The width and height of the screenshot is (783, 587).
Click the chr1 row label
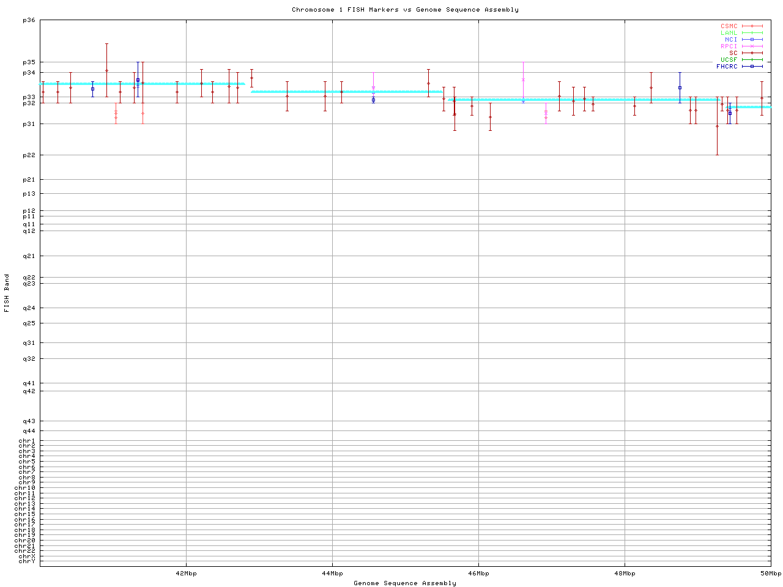pyautogui.click(x=27, y=441)
